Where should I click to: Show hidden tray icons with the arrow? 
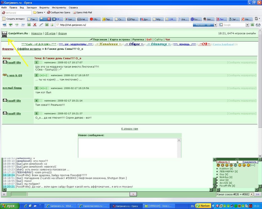tap(213, 206)
